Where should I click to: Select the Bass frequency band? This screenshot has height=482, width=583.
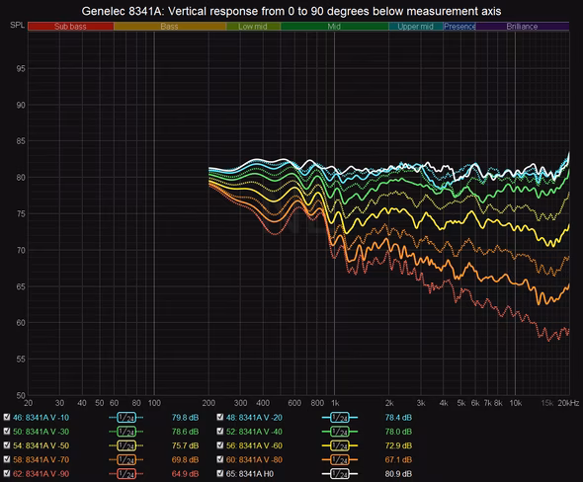click(x=170, y=27)
